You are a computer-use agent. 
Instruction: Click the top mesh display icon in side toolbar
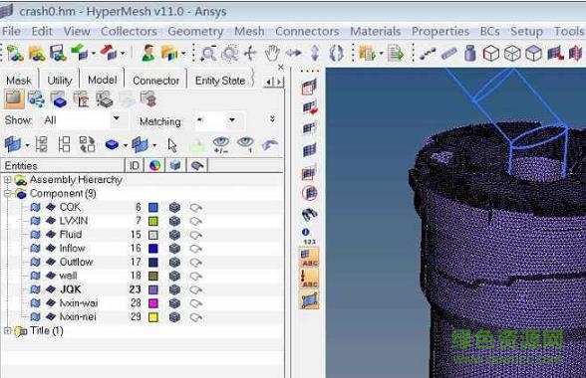[x=309, y=87]
